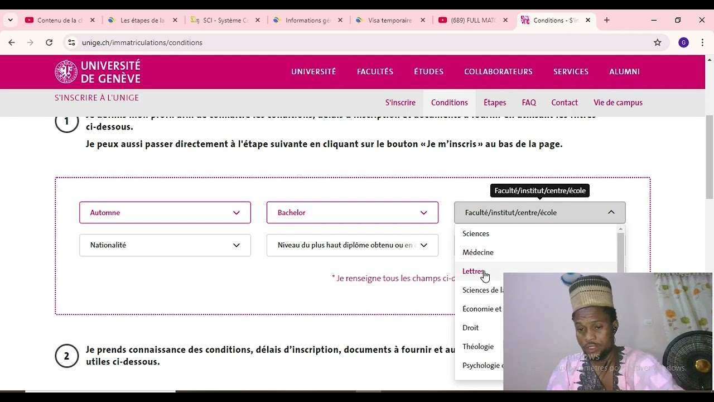714x402 pixels.
Task: Open the UNIVERSITÉ menu
Action: (313, 71)
